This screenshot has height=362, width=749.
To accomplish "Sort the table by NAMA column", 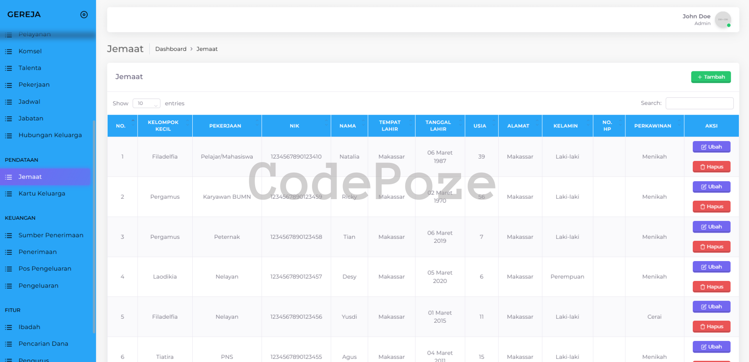I will (x=348, y=126).
